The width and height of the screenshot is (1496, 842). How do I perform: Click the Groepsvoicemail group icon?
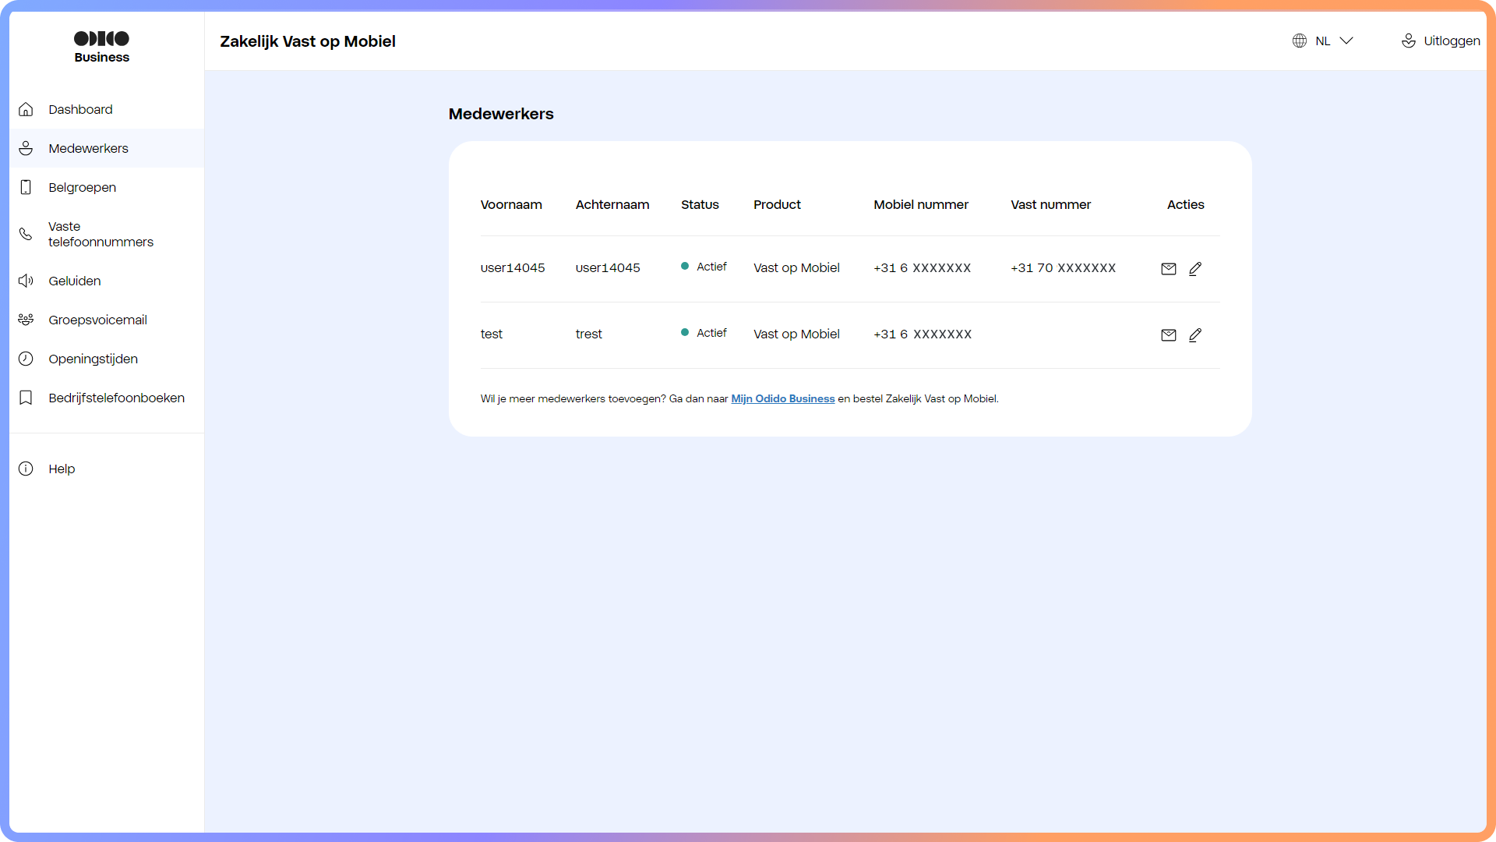(x=26, y=320)
